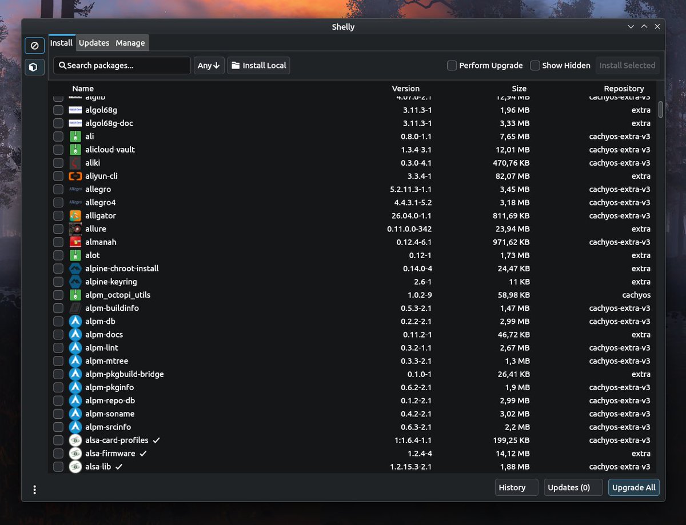This screenshot has height=525, width=686.
Task: Click the alpm_octopi_utils icon
Action: pyautogui.click(x=75, y=295)
